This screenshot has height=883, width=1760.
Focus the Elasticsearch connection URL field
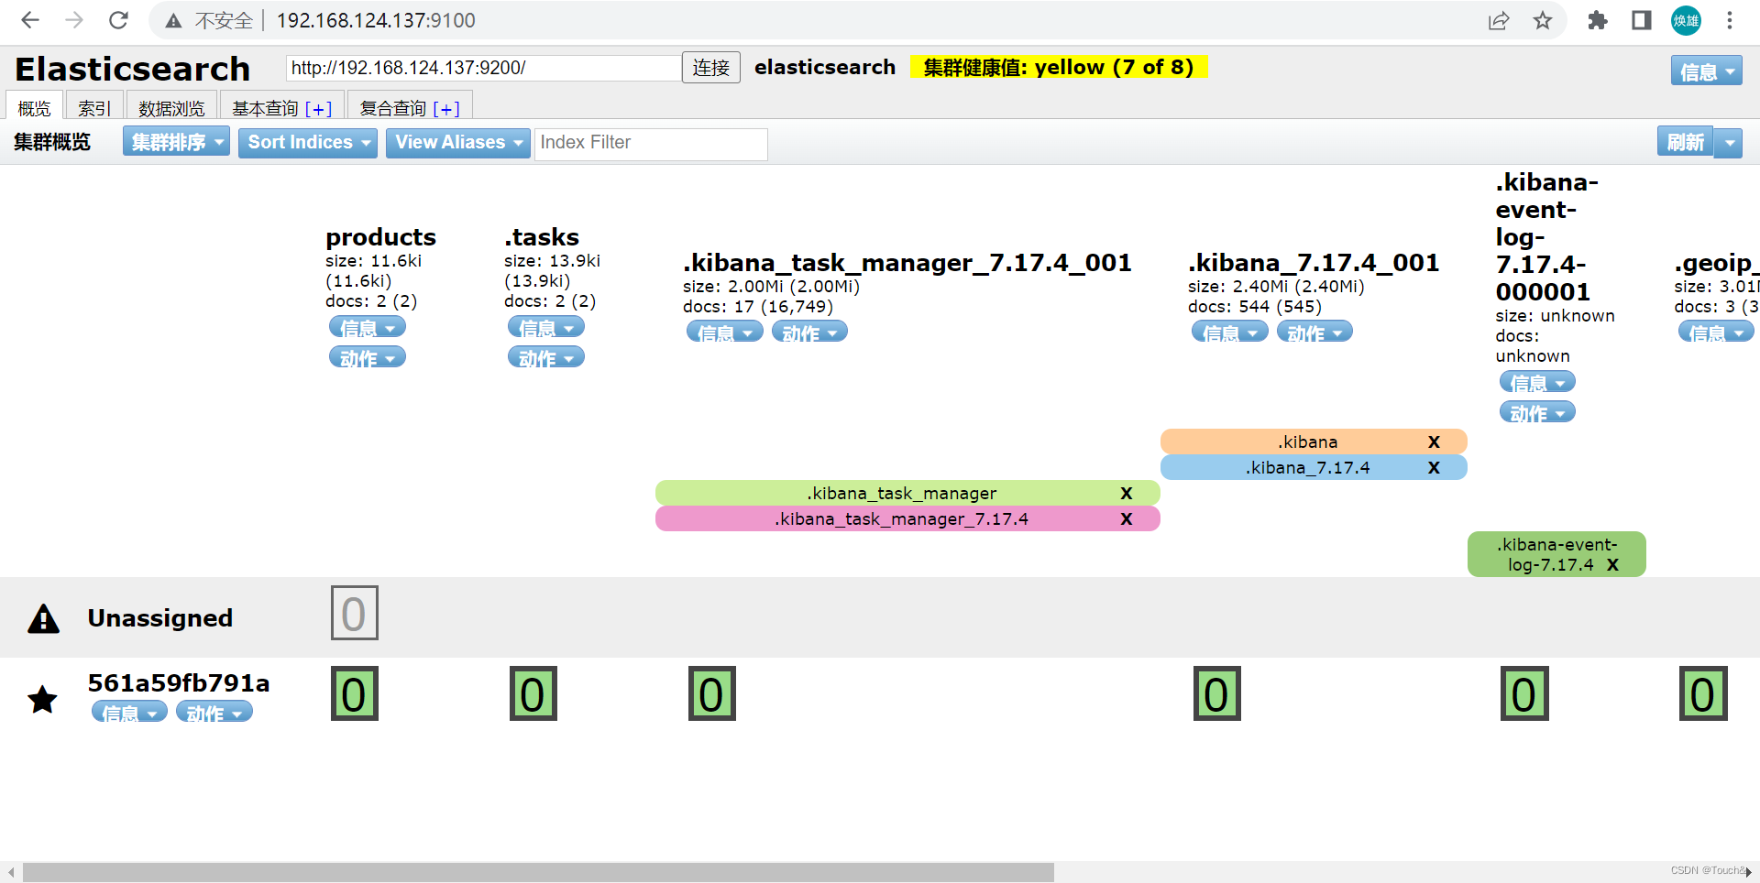click(x=484, y=68)
